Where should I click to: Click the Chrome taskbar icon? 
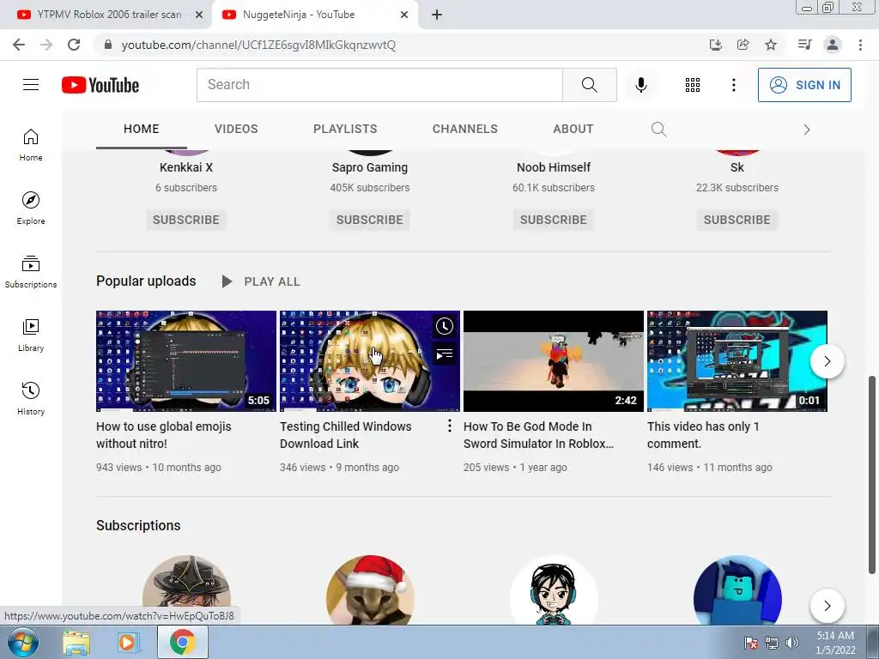[x=183, y=642]
